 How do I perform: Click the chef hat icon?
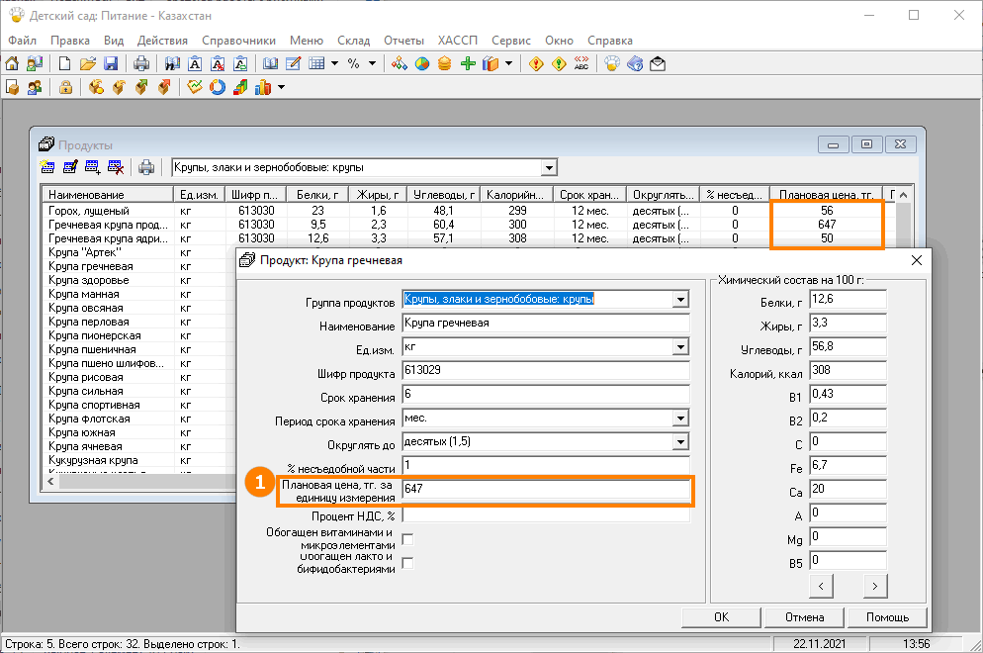tap(612, 63)
